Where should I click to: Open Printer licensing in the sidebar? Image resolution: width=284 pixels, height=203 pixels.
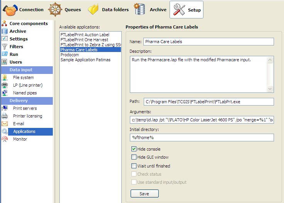[x=27, y=116]
